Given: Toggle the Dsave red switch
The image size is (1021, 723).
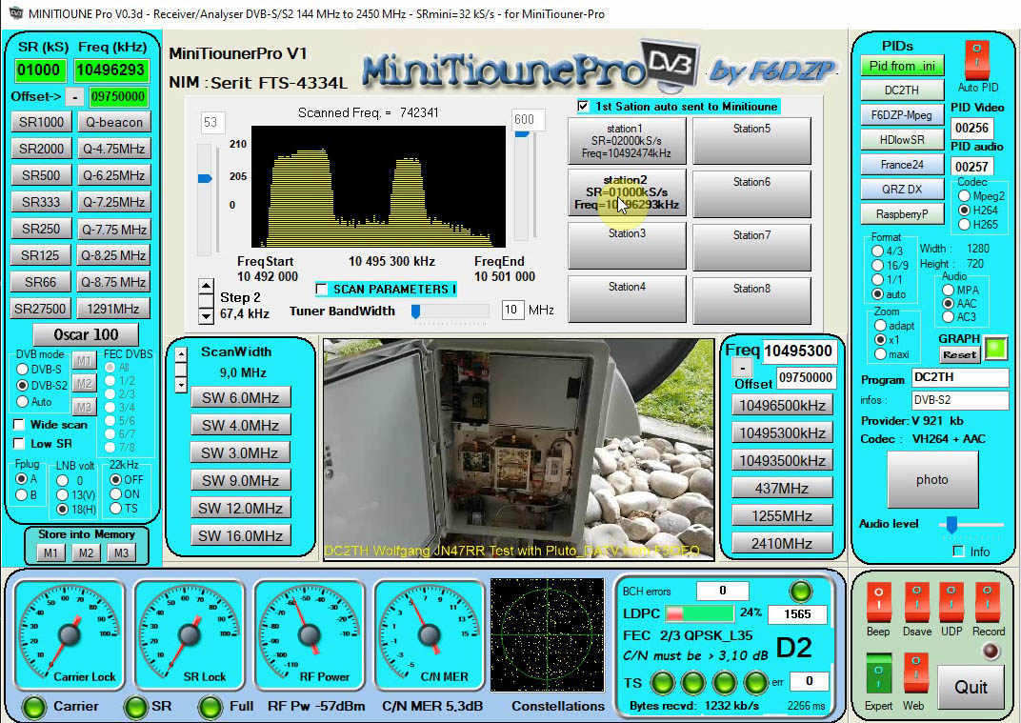Looking at the screenshot, I should [916, 602].
